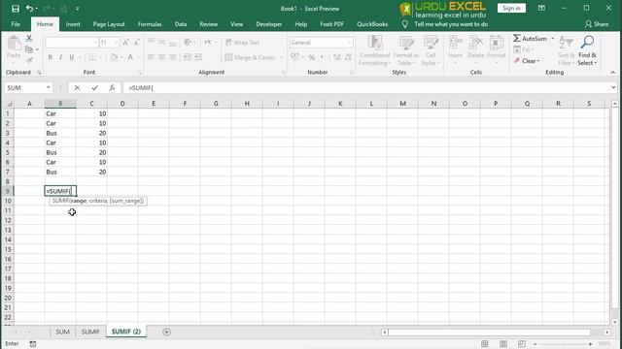Image resolution: width=622 pixels, height=349 pixels.
Task: Click the Italic formatting icon
Action: tap(60, 57)
